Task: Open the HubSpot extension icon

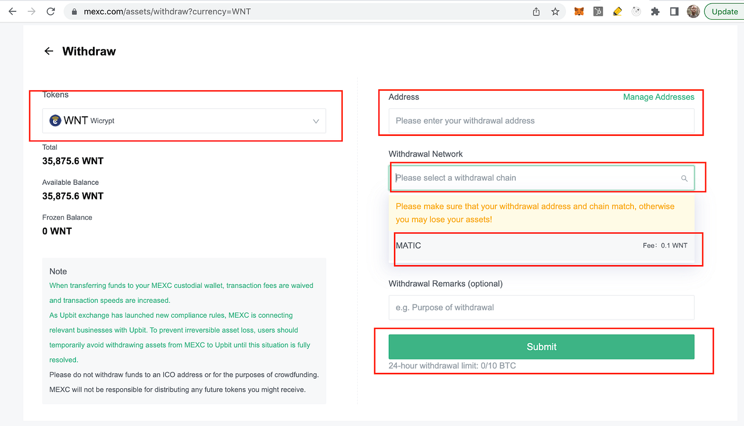Action: [x=598, y=11]
